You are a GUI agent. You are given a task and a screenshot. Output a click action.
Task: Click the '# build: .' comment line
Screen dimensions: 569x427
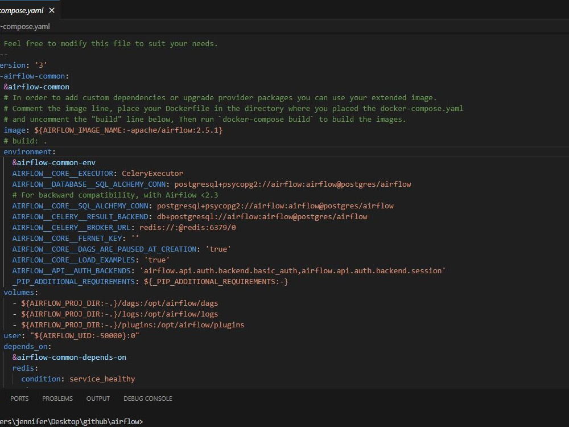pyautogui.click(x=26, y=141)
